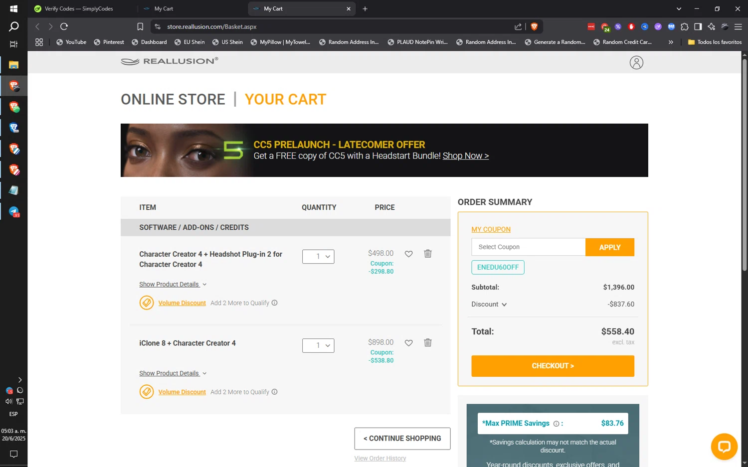Bookmark this page icon in address bar

click(140, 26)
